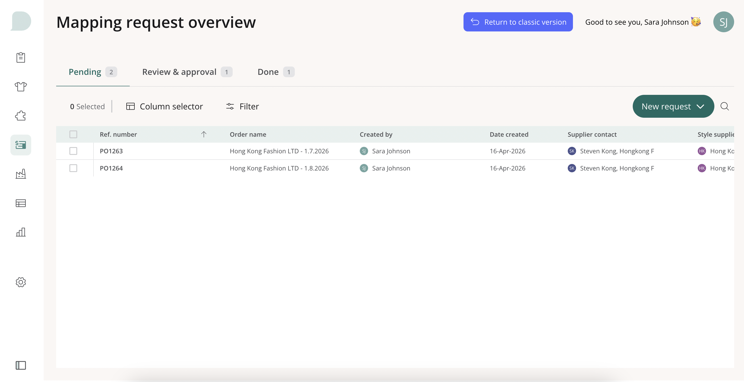Screen dimensions: 744x382
Task: Collapse sidebar with the panel toggle icon
Action: (21, 365)
